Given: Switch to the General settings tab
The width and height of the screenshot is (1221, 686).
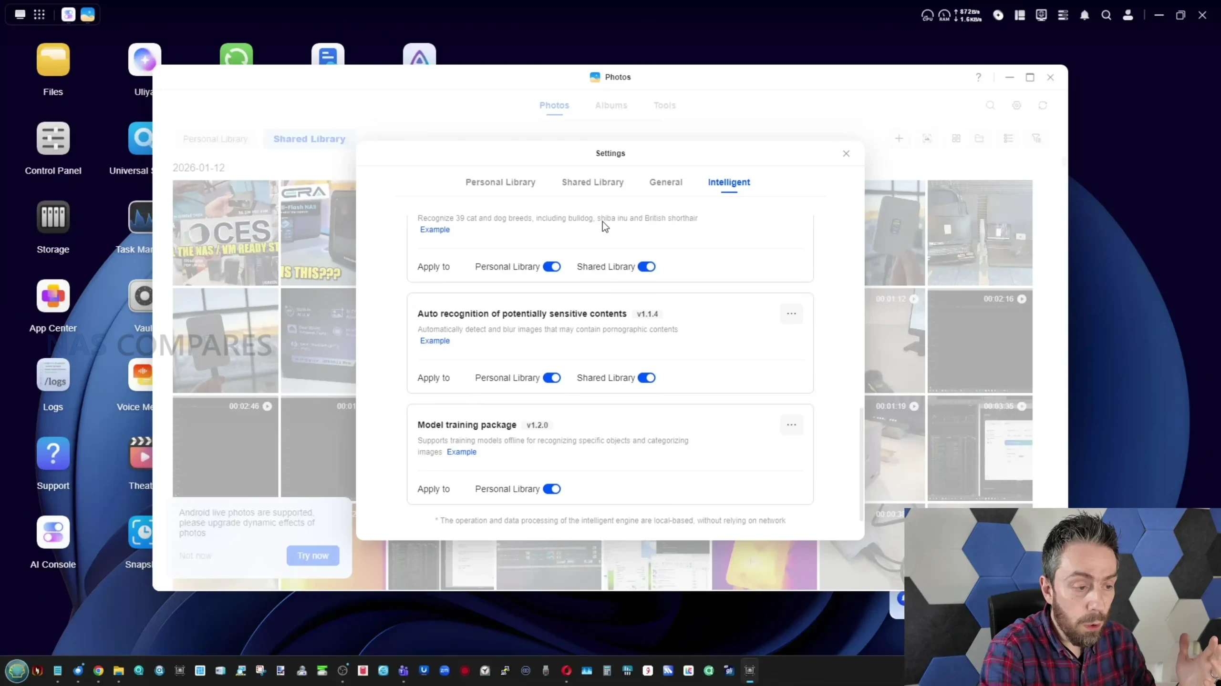Looking at the screenshot, I should click(665, 182).
